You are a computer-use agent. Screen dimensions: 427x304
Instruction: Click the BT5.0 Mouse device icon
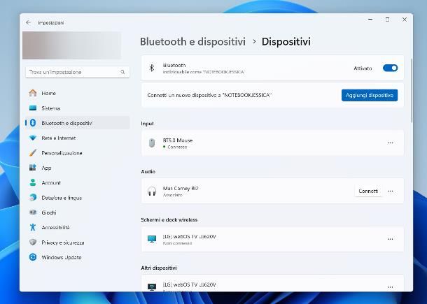coord(152,143)
